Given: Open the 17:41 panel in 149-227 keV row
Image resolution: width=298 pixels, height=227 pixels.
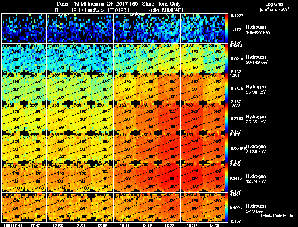Looking at the screenshot, I should click(13, 28).
